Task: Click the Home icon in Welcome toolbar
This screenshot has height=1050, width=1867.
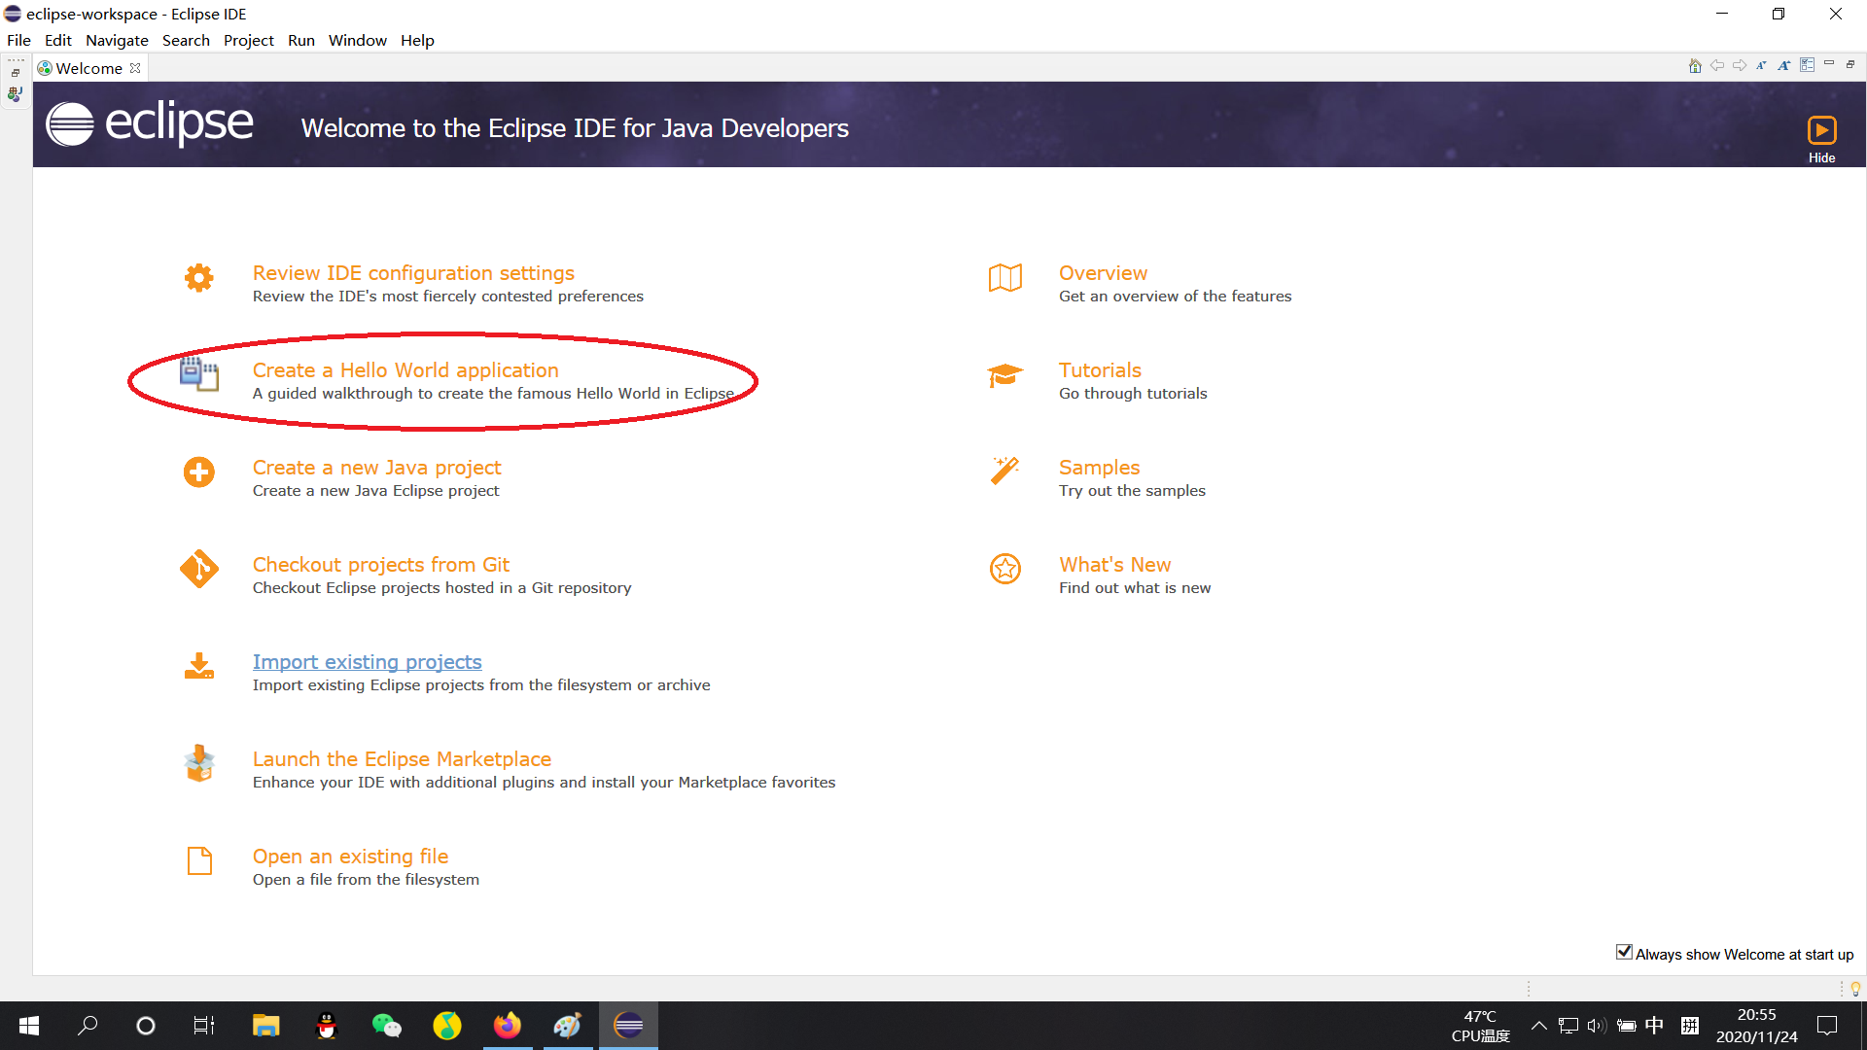Action: point(1695,66)
